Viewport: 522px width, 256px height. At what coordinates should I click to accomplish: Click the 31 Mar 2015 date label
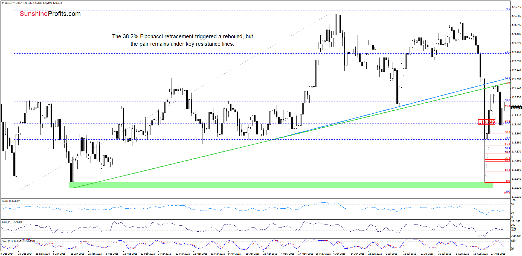click(x=218, y=254)
